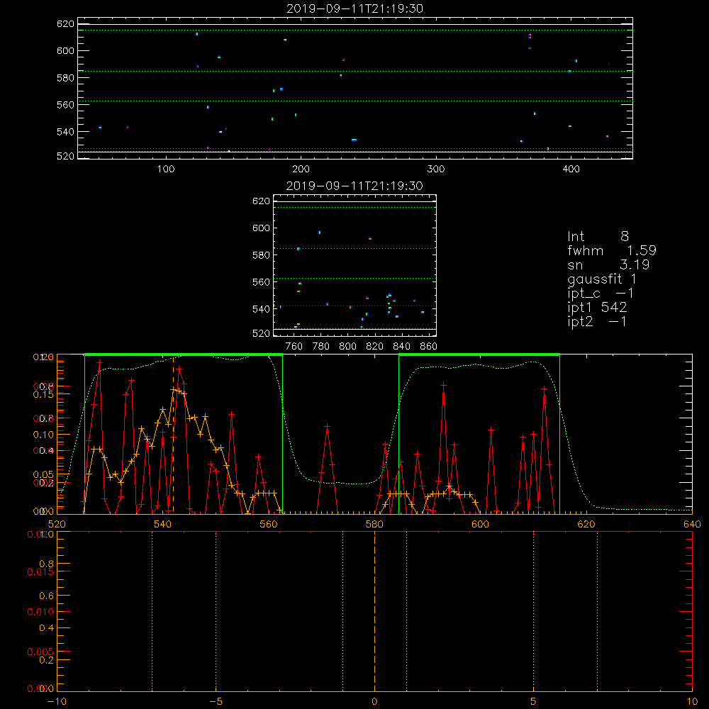Click the '400' x-axis label of the top plot
This screenshot has width=709, height=709.
tap(571, 169)
